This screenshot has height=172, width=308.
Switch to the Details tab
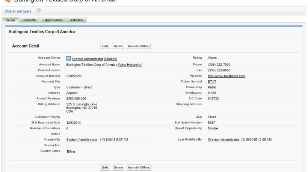10,20
